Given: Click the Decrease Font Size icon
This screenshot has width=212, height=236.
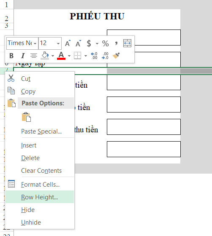Looking at the screenshot, I should [78, 43].
